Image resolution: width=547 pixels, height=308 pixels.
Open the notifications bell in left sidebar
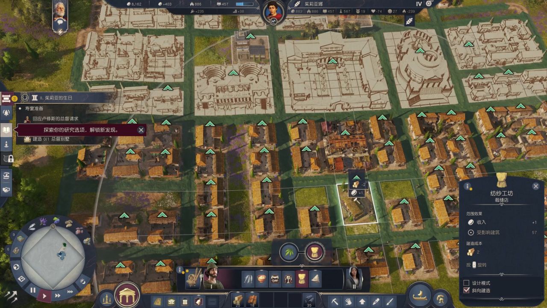click(6, 113)
